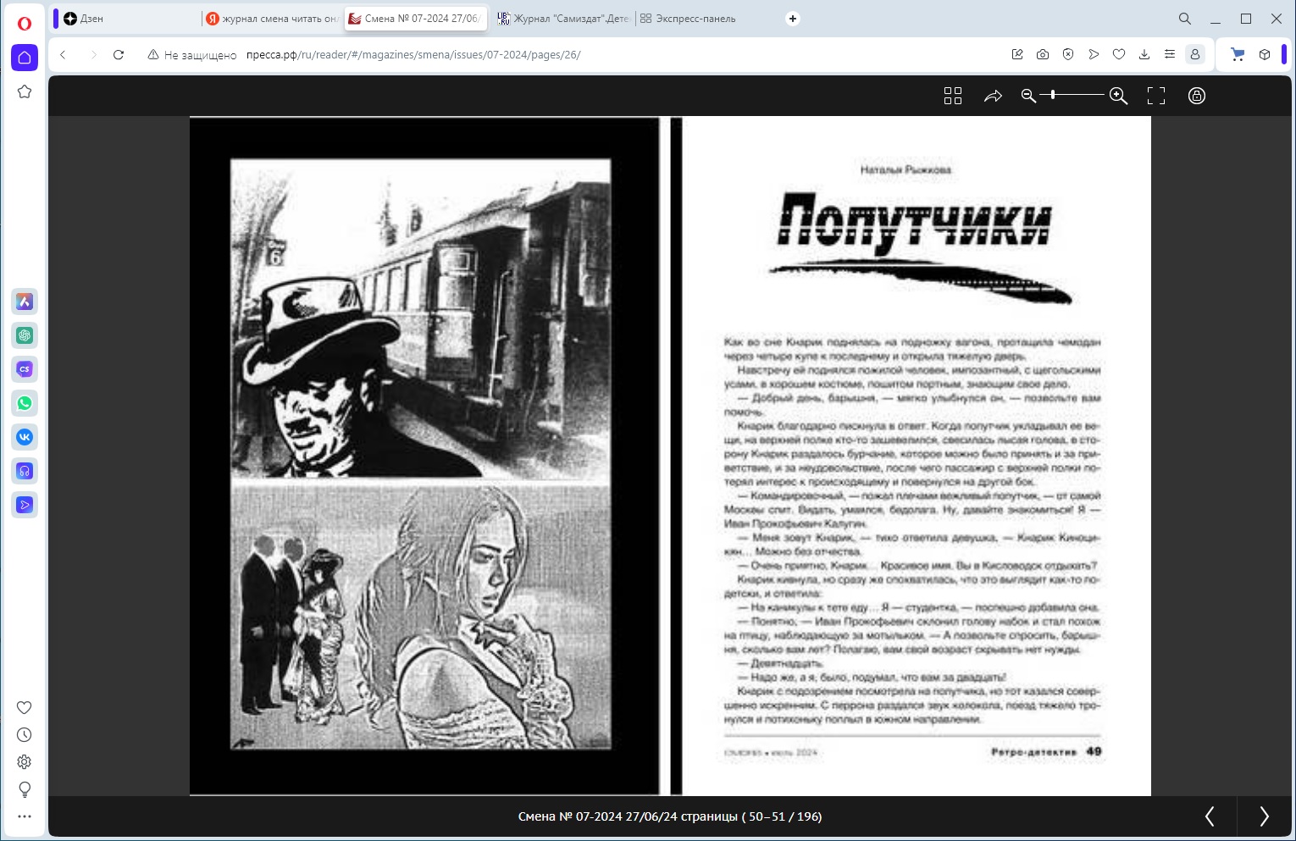Image resolution: width=1296 pixels, height=841 pixels.
Task: Open a new browser tab
Action: pyautogui.click(x=793, y=19)
